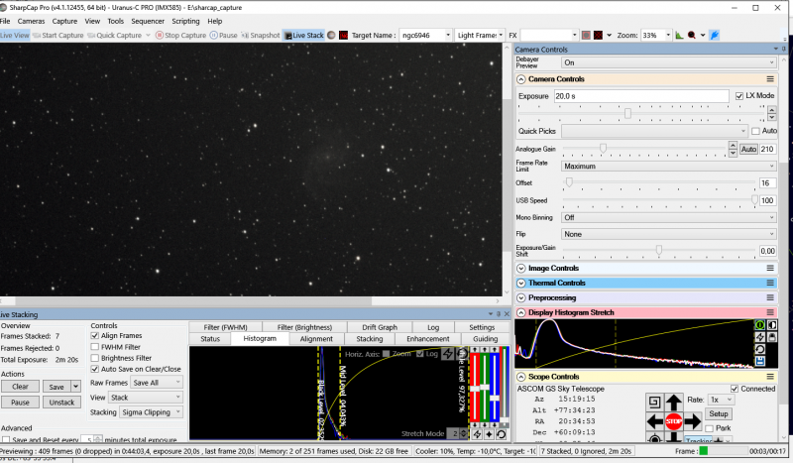Toggle Auto Save on Clear/Close checkbox
The height and width of the screenshot is (463, 793).
[x=94, y=369]
